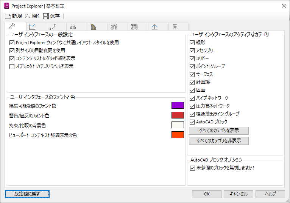The height and width of the screenshot is (203, 290).
Task: Click the 編集可能な値のフォント色 label
Action: [32, 106]
